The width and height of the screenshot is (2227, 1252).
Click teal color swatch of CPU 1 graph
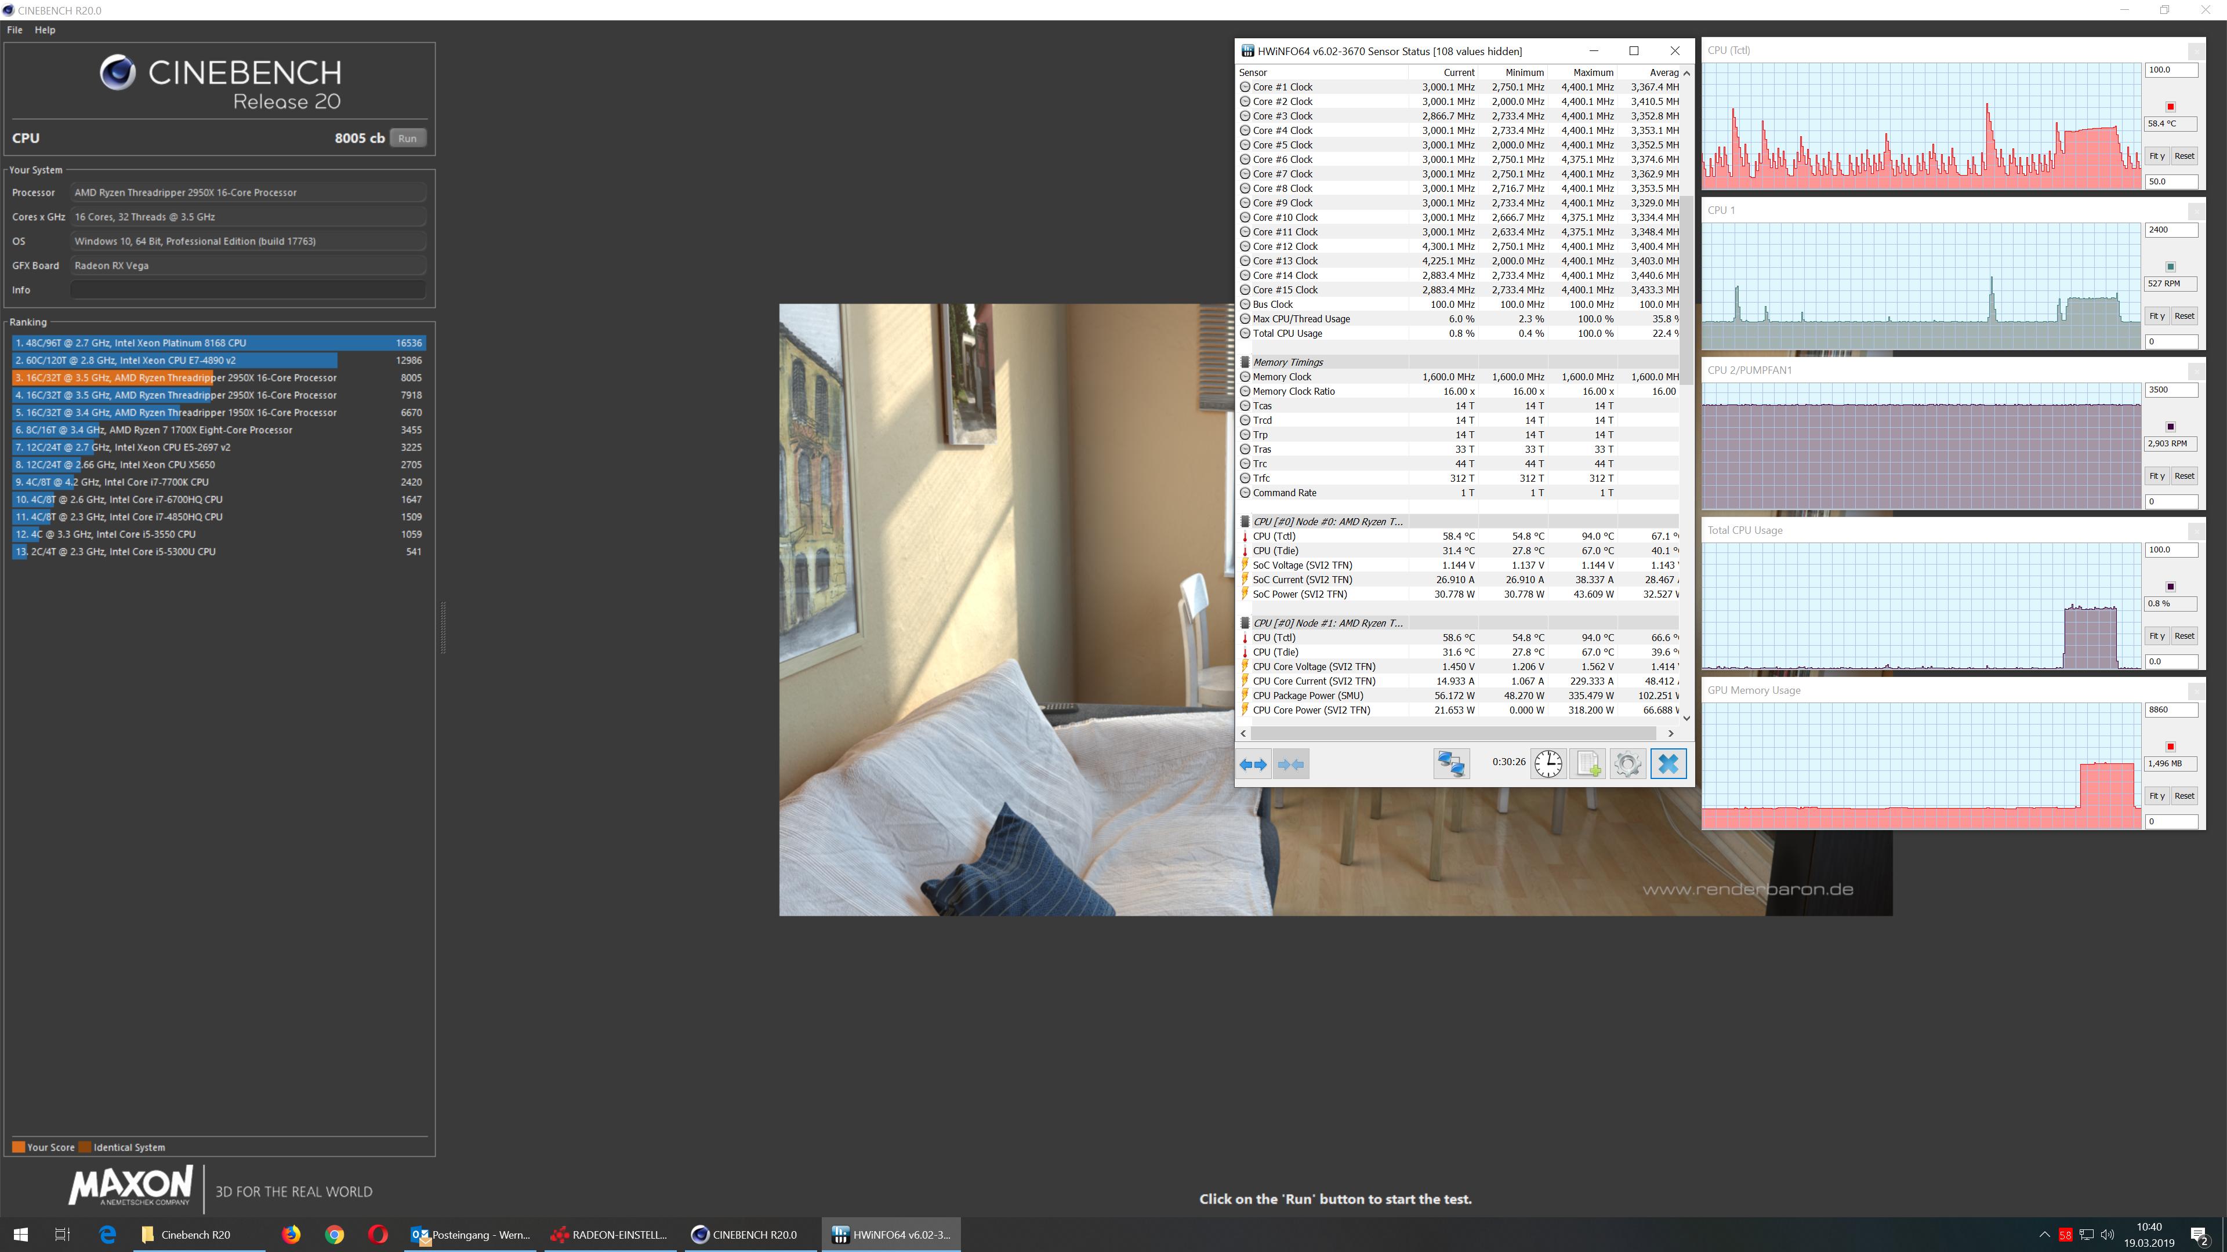tap(2170, 266)
